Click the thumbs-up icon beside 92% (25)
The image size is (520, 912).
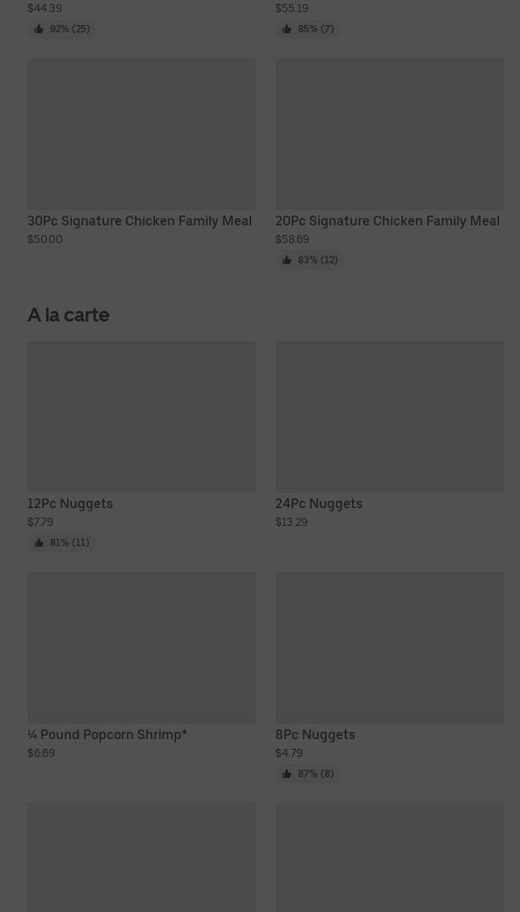coord(39,29)
